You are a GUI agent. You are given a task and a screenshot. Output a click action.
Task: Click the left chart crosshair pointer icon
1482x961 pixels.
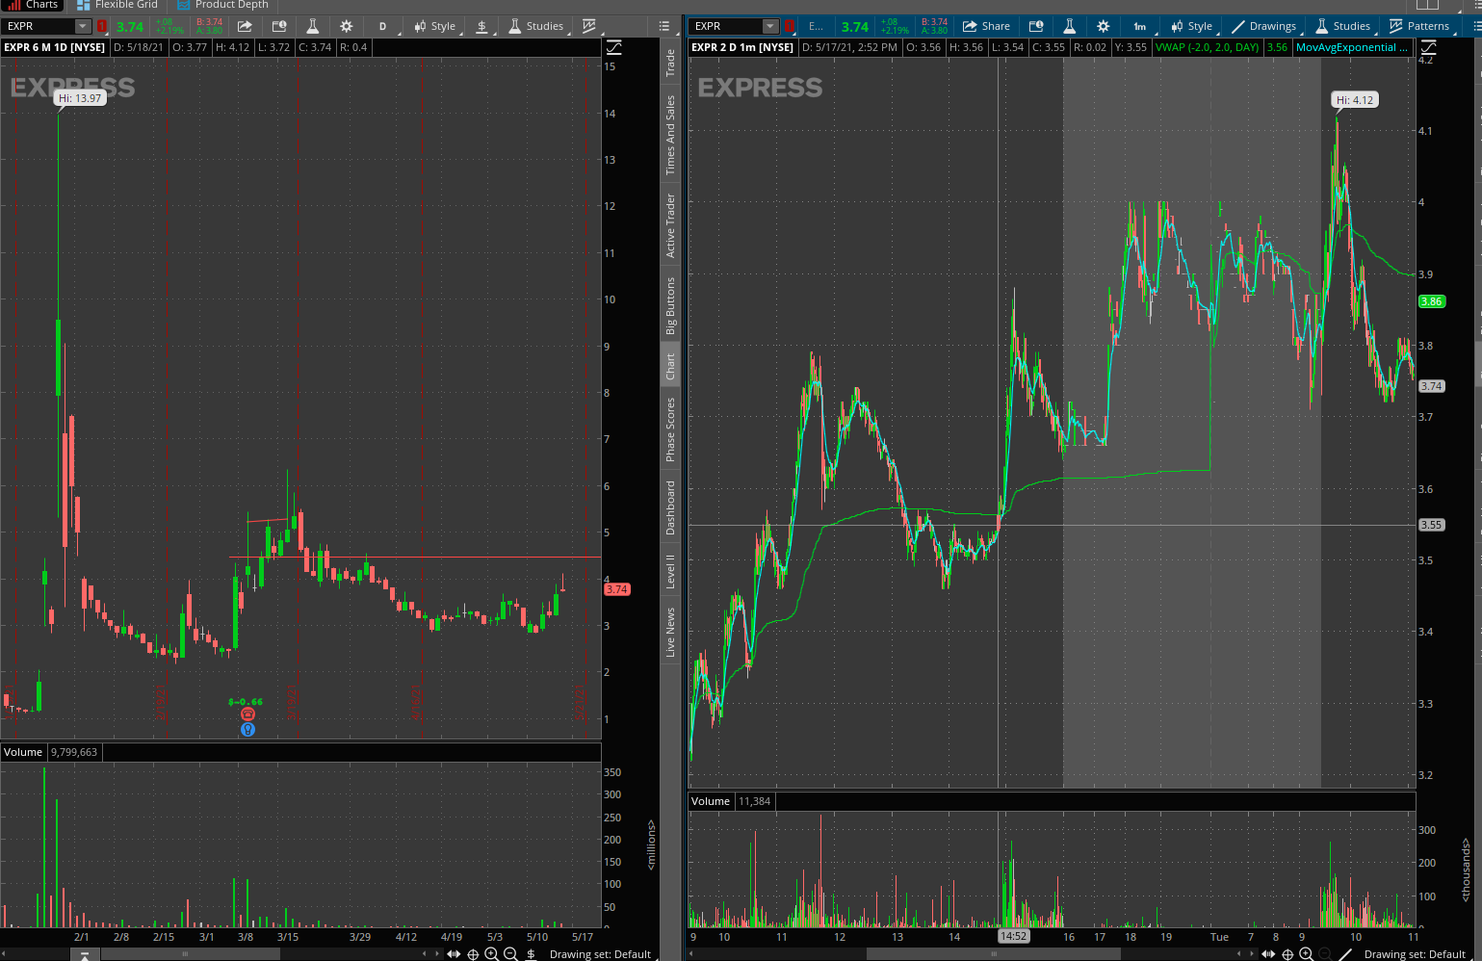click(x=473, y=954)
